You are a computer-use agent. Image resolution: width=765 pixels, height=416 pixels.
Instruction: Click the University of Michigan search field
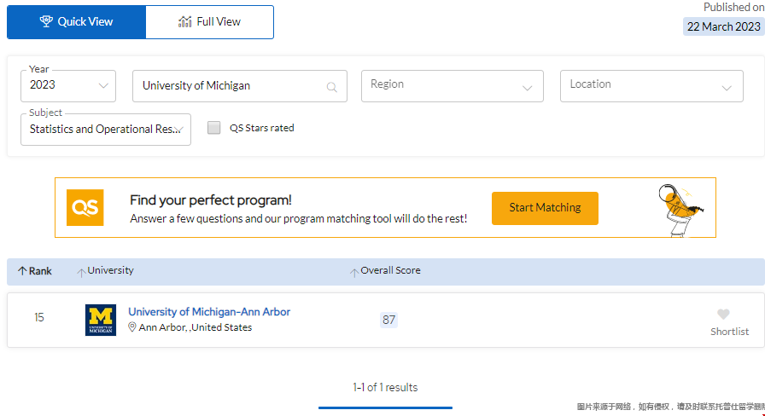tap(240, 86)
